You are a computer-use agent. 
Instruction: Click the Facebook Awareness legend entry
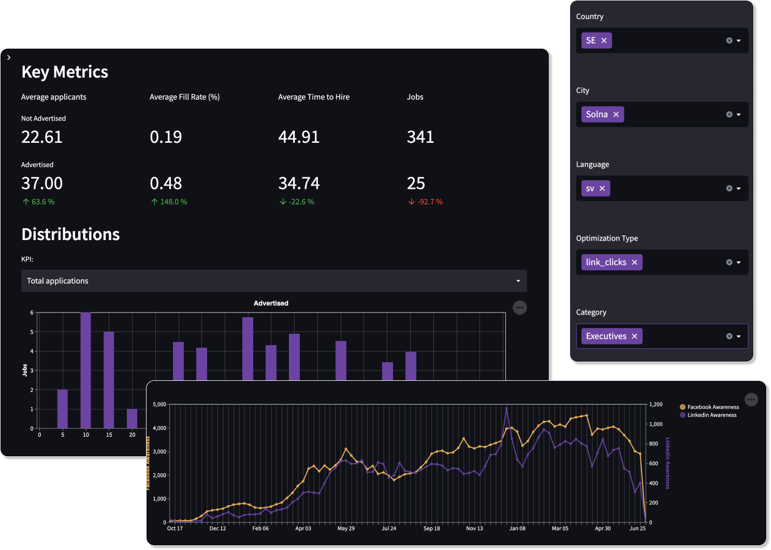pyautogui.click(x=712, y=407)
